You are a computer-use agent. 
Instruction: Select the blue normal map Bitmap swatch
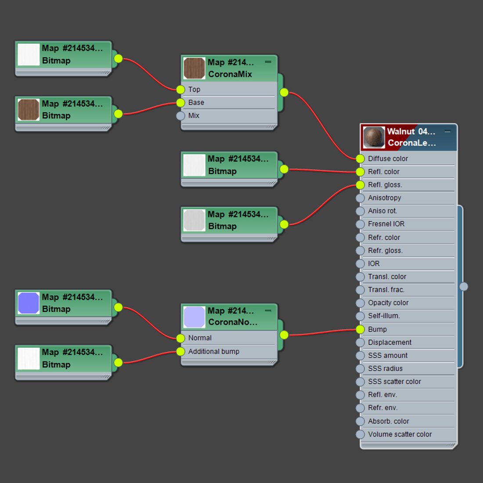click(29, 303)
